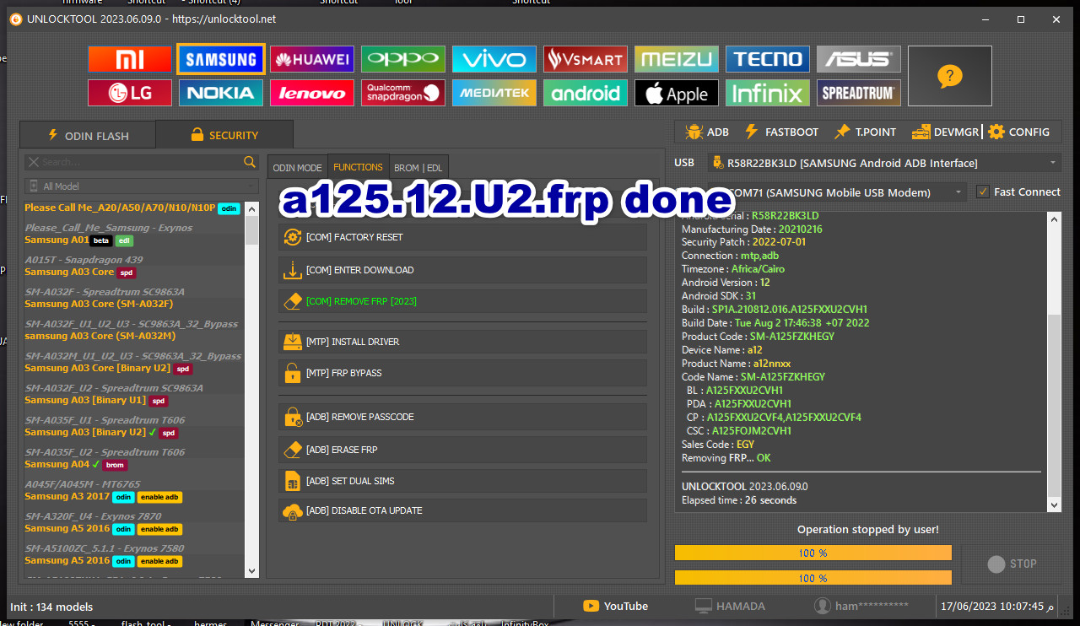Image resolution: width=1080 pixels, height=626 pixels.
Task: Select Samsung A03 [Binary U1] model
Action: (96, 400)
